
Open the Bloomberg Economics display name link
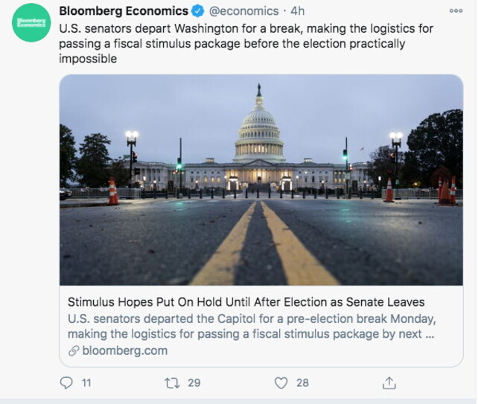tap(123, 11)
